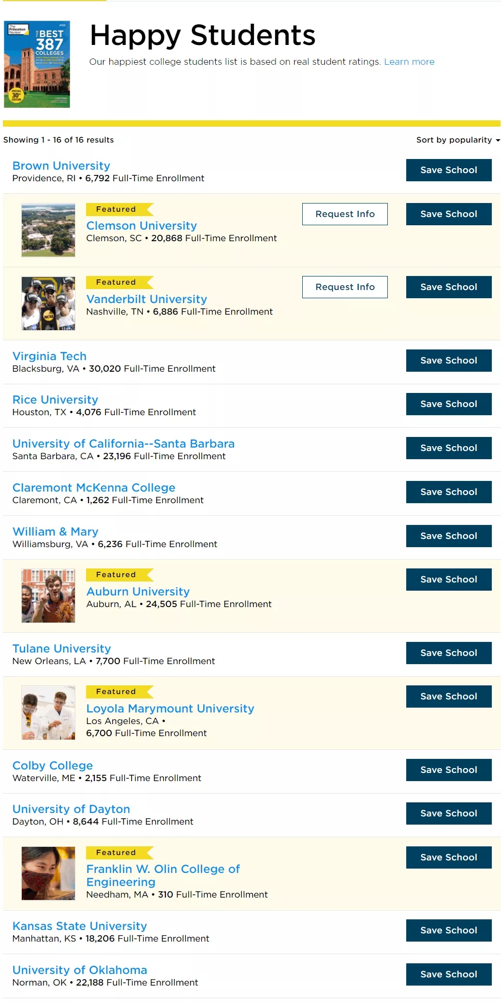The width and height of the screenshot is (501, 1002).
Task: Request info from Vanderbilt University
Action: (345, 287)
